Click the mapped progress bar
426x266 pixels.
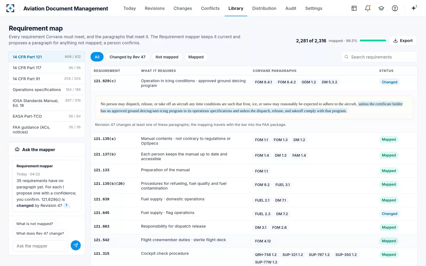click(373, 40)
